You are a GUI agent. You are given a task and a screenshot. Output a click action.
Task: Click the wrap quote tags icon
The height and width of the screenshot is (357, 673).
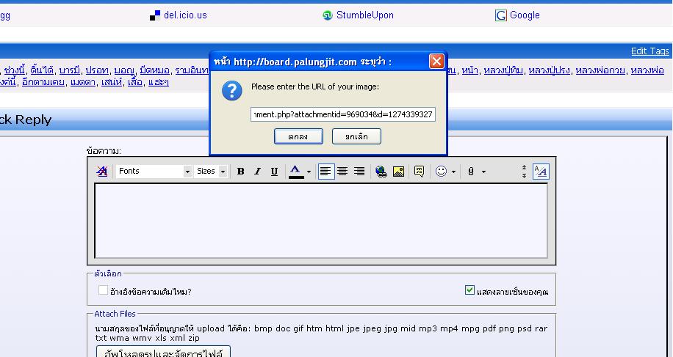click(x=419, y=172)
